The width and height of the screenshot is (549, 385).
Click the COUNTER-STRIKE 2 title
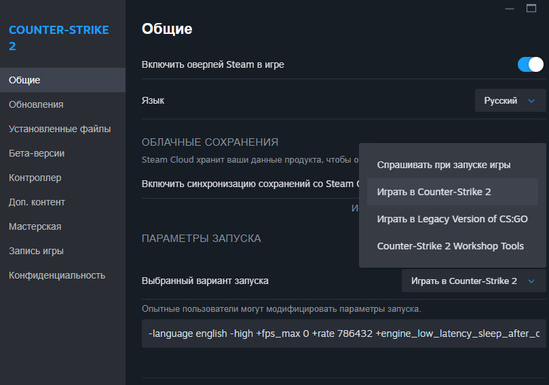(x=59, y=38)
